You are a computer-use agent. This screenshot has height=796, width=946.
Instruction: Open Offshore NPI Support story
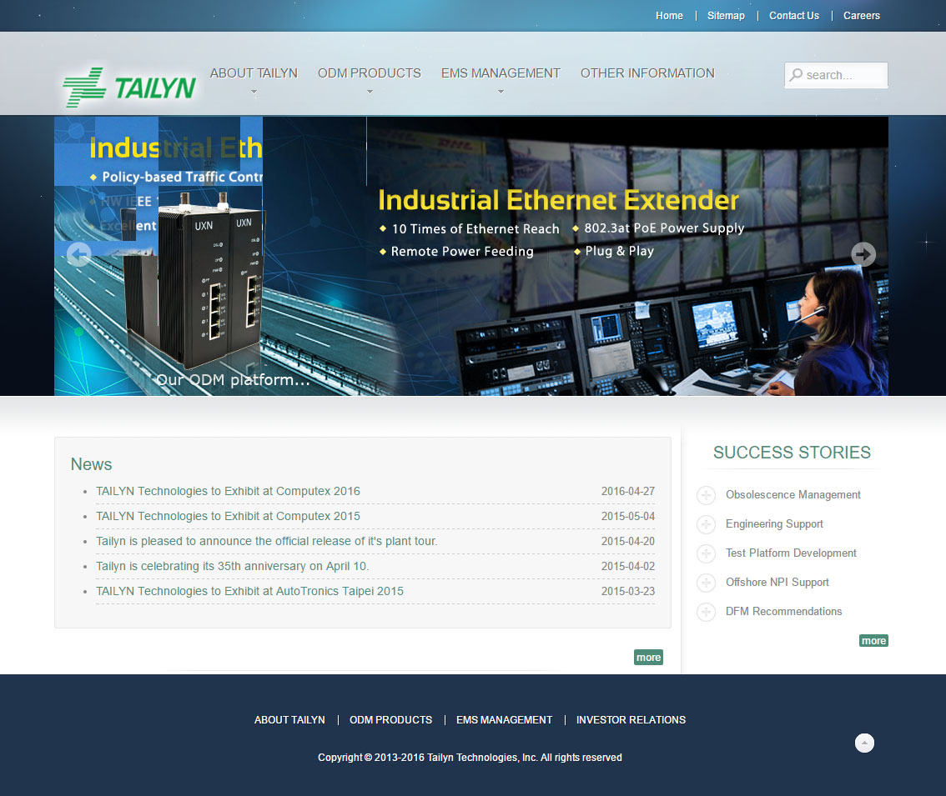click(x=777, y=582)
